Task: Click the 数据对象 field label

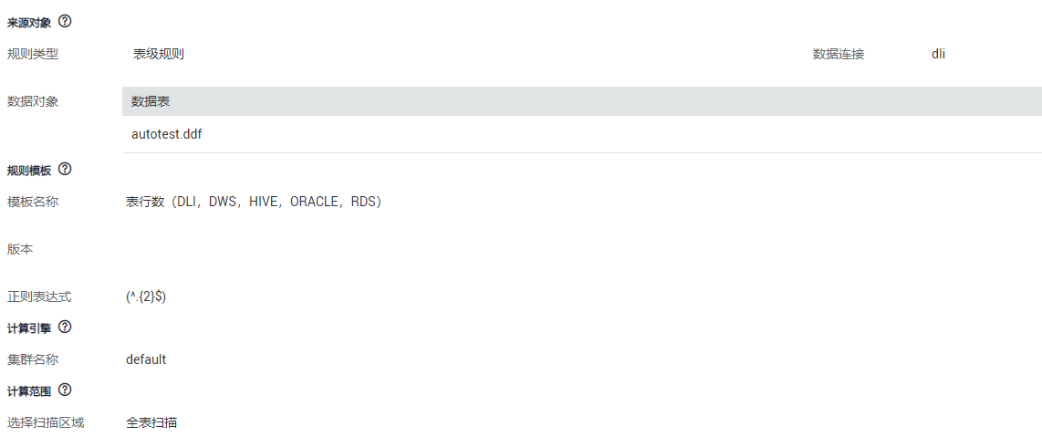Action: click(33, 101)
